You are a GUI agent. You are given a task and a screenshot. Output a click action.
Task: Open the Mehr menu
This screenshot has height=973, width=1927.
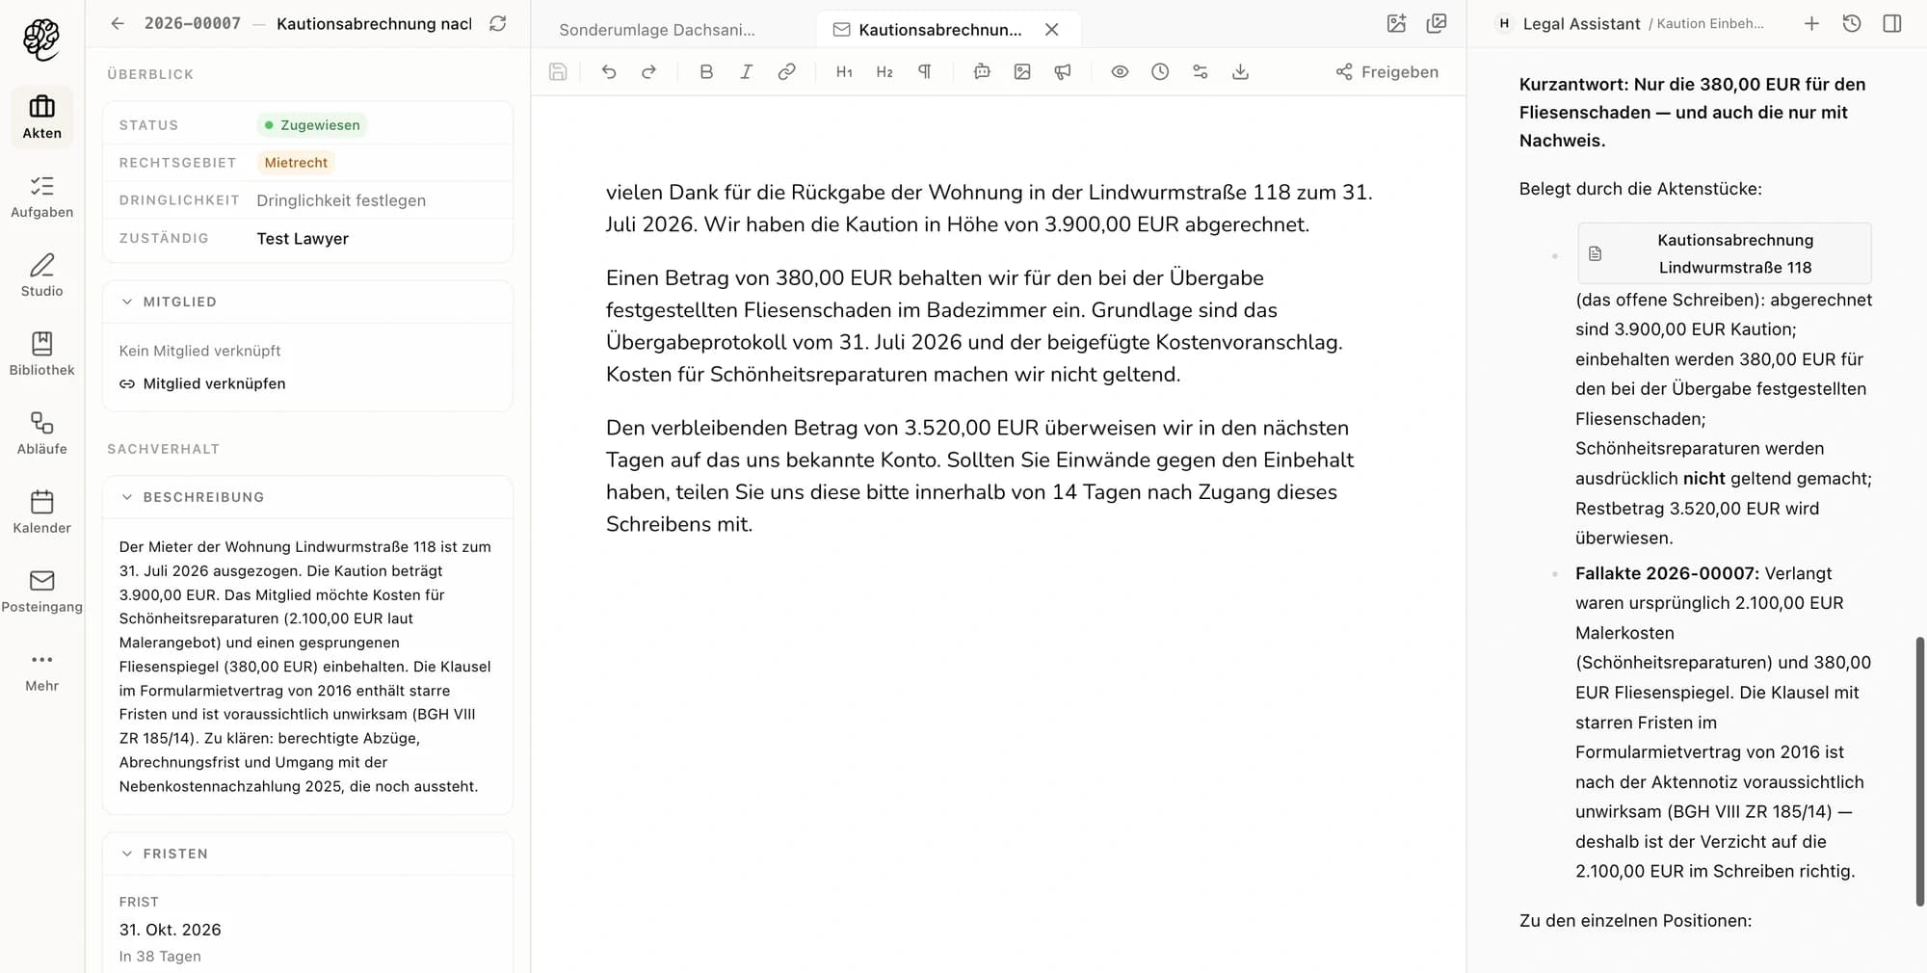pos(41,671)
